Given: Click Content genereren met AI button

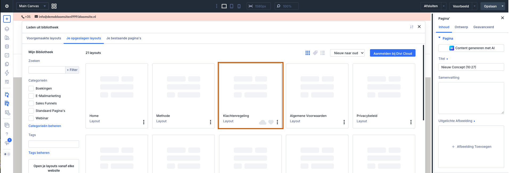Looking at the screenshot, I should (x=471, y=48).
